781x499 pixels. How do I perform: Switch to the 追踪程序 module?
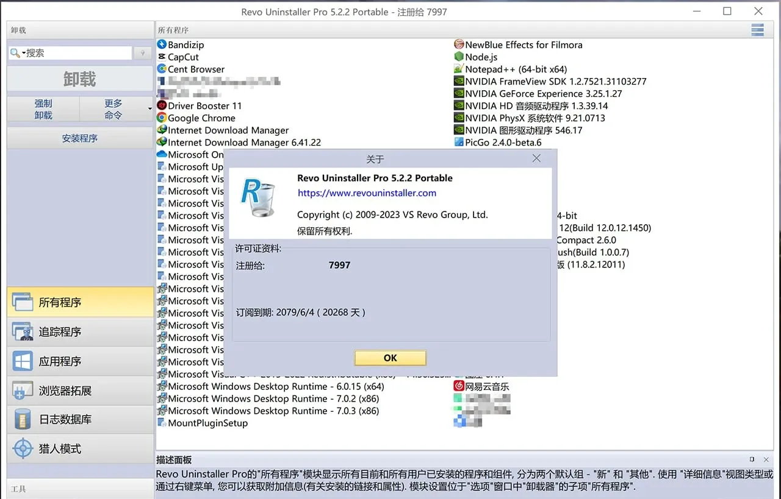click(x=80, y=331)
